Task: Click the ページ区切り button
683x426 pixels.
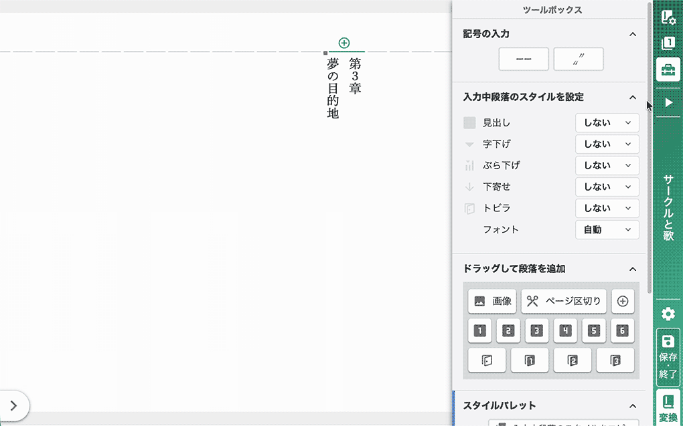Action: (564, 301)
